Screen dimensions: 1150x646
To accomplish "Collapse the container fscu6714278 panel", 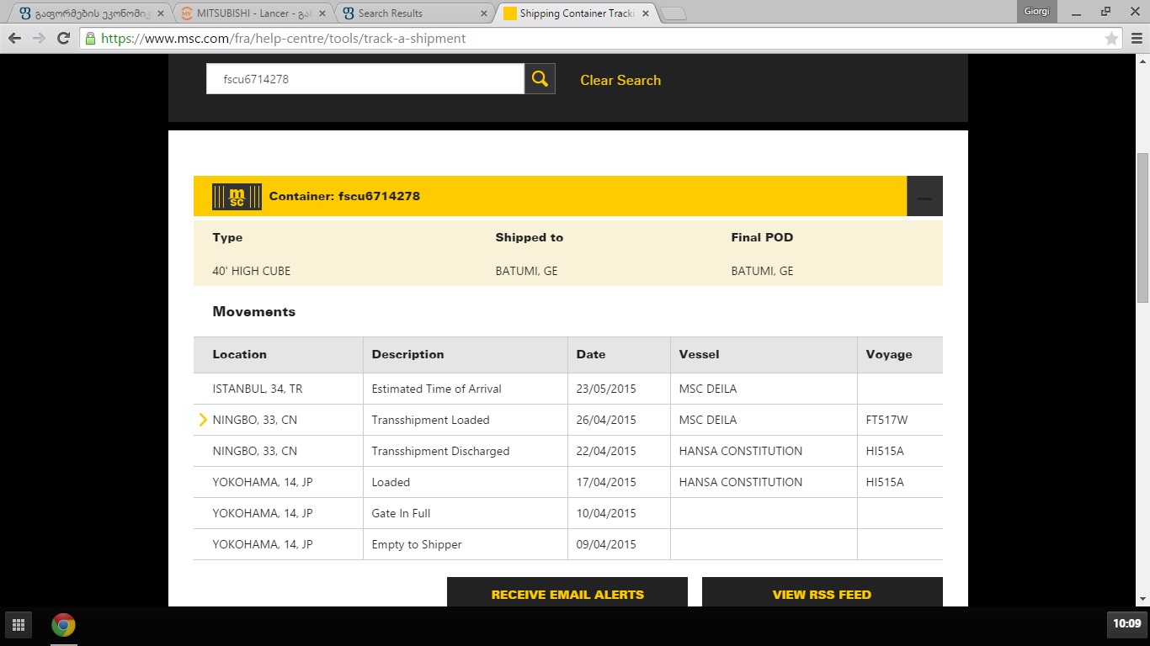I will tap(924, 196).
